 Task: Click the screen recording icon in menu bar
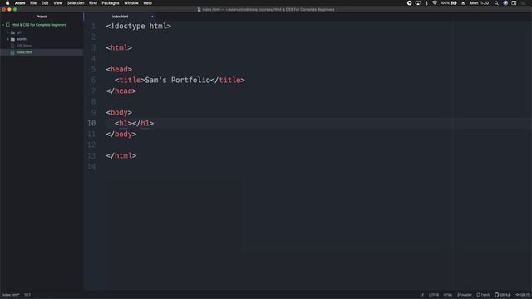[x=410, y=3]
